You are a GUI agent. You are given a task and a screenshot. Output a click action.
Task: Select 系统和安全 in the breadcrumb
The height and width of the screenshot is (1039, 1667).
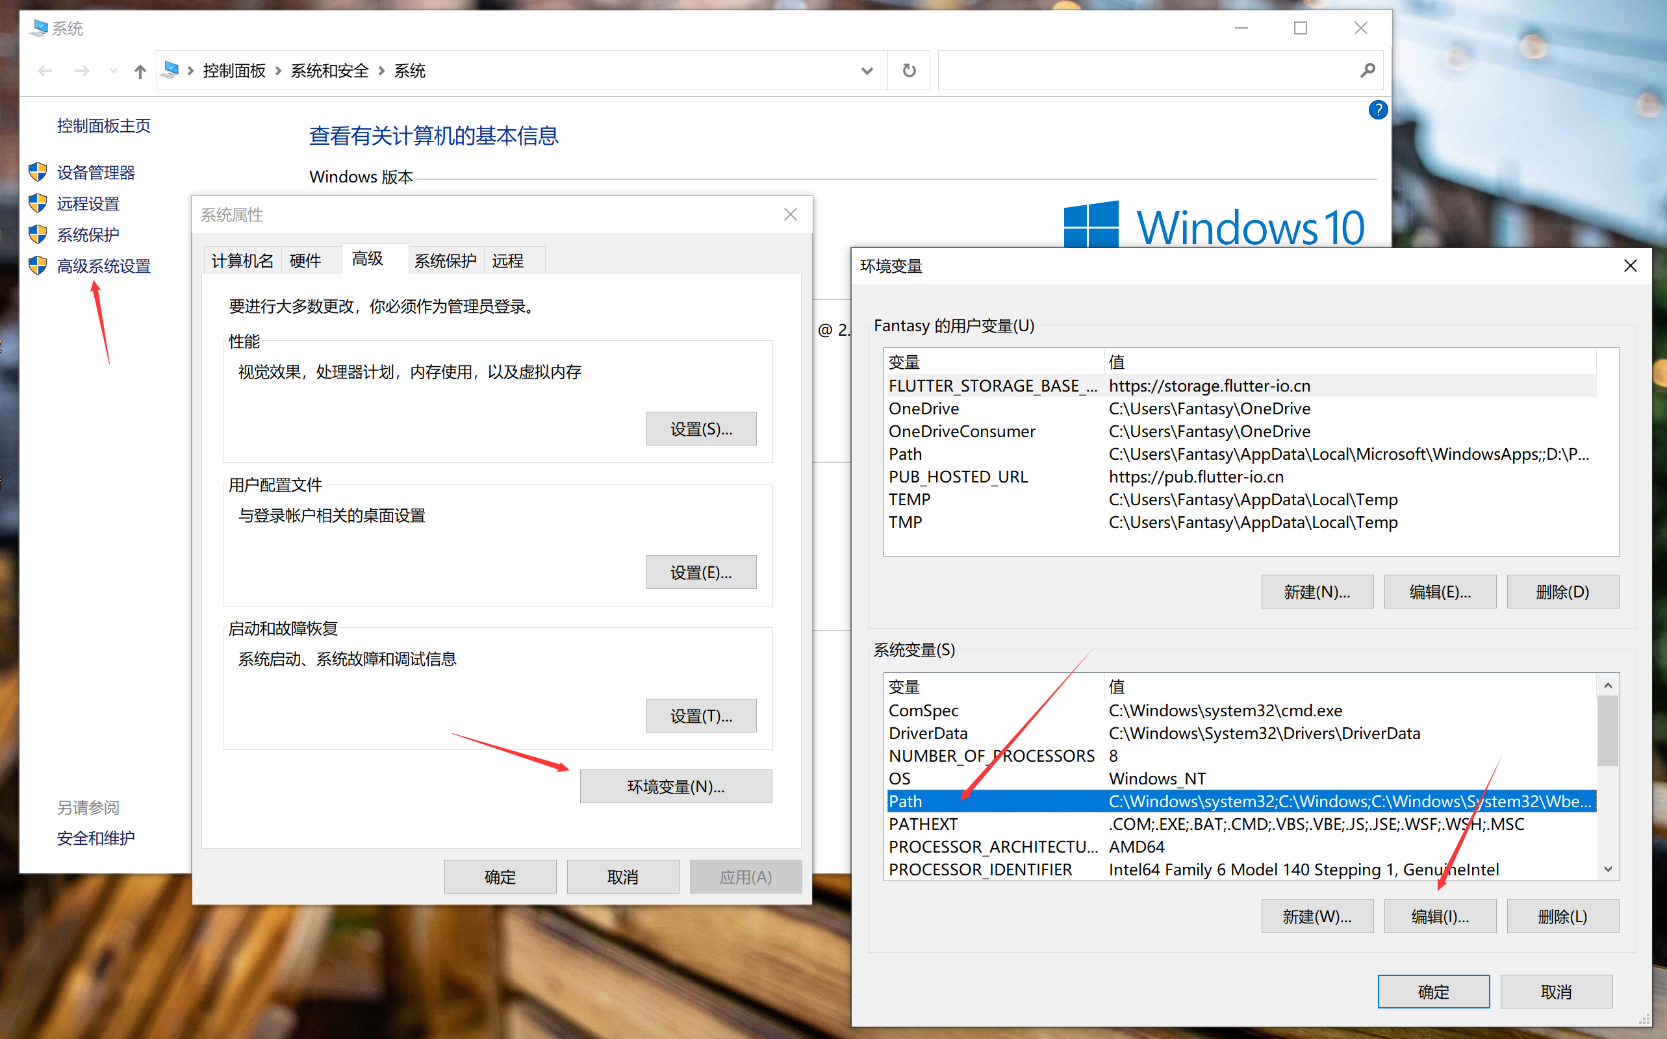click(x=329, y=71)
